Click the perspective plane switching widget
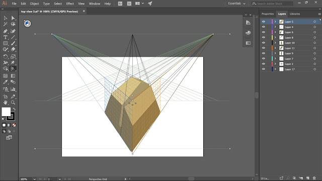 click(x=27, y=24)
